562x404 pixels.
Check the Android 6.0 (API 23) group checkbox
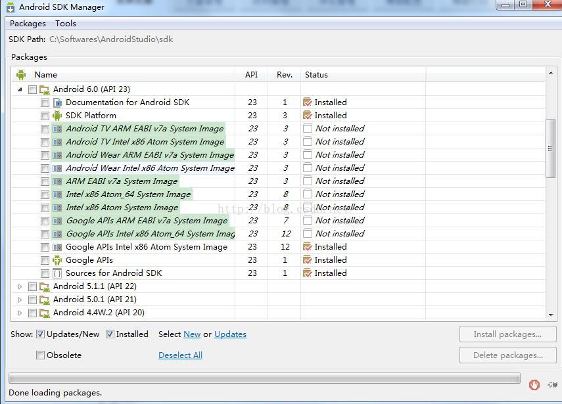click(x=32, y=89)
